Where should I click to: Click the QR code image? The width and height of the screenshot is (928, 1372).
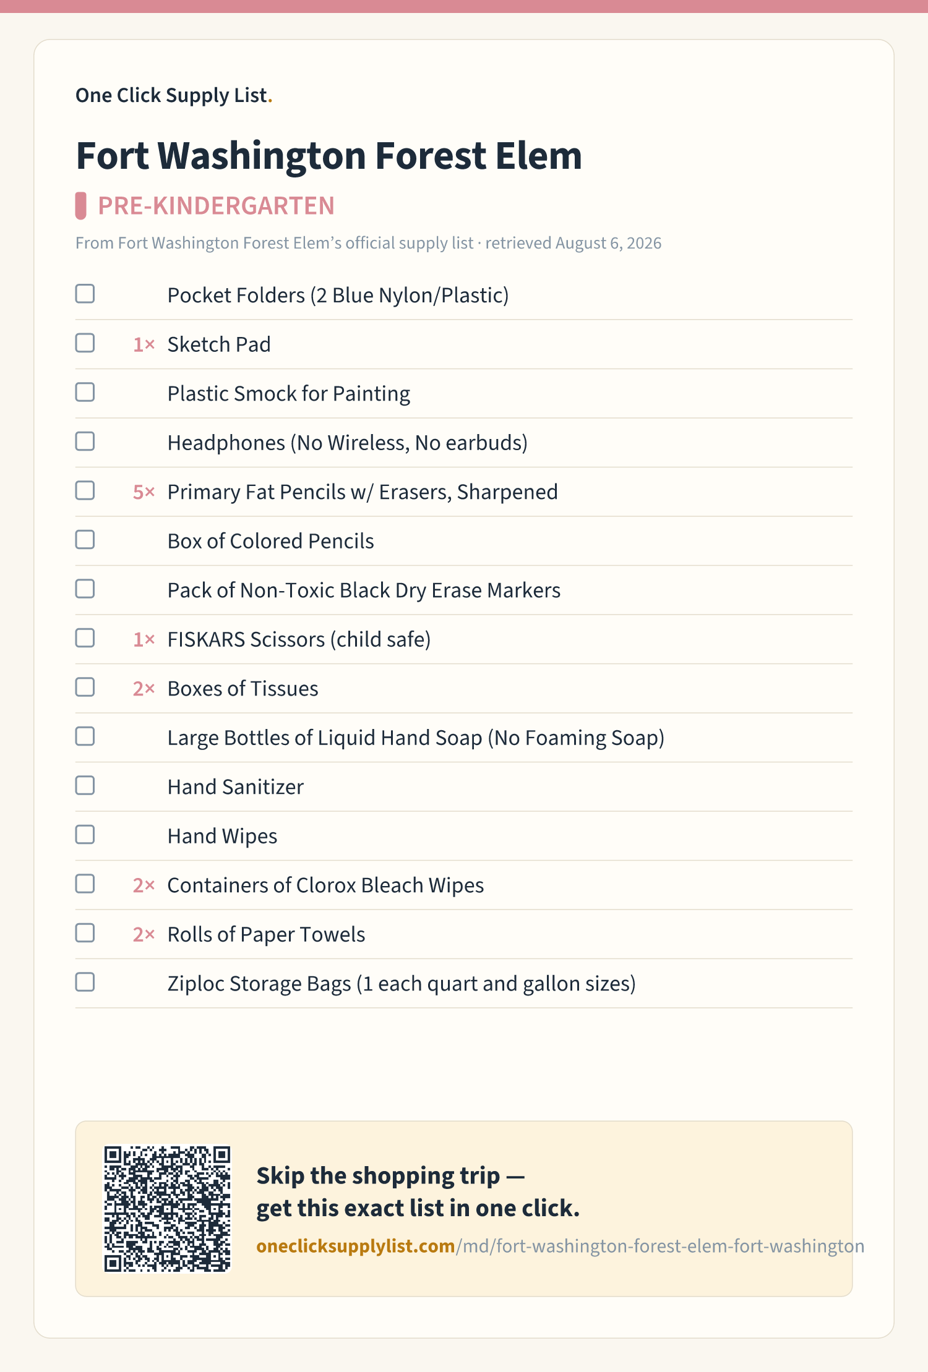pos(167,1209)
